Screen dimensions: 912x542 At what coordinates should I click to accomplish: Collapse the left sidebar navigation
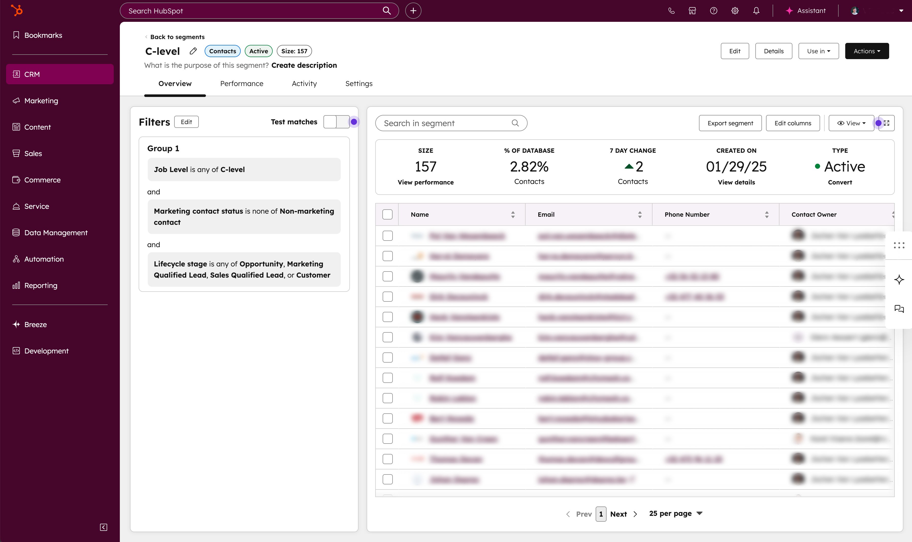pyautogui.click(x=103, y=527)
